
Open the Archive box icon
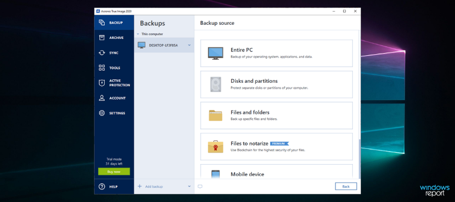click(x=102, y=38)
